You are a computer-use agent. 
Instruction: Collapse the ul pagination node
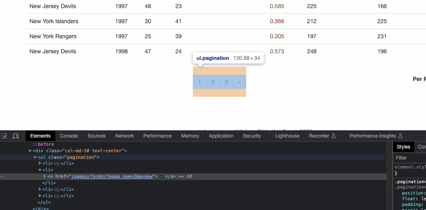35,157
